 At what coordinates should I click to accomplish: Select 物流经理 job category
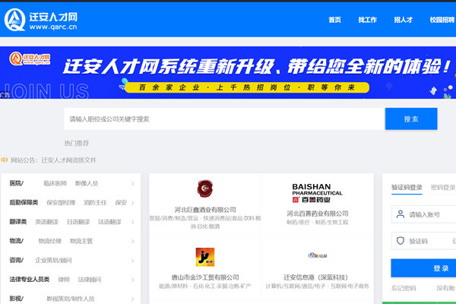[49, 241]
